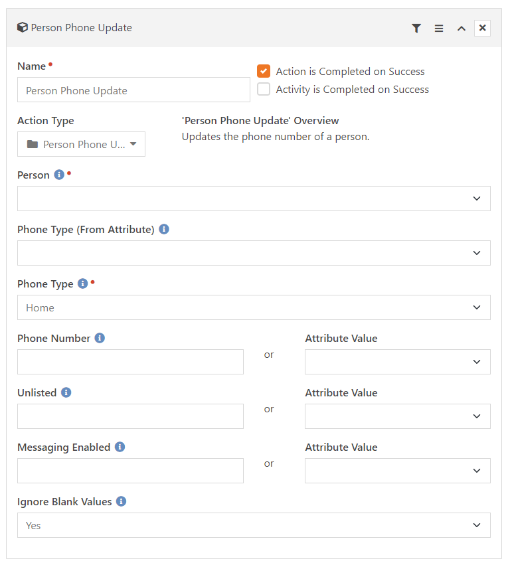This screenshot has height=567, width=508.
Task: Show info tooltip for Person field
Action: (x=59, y=175)
